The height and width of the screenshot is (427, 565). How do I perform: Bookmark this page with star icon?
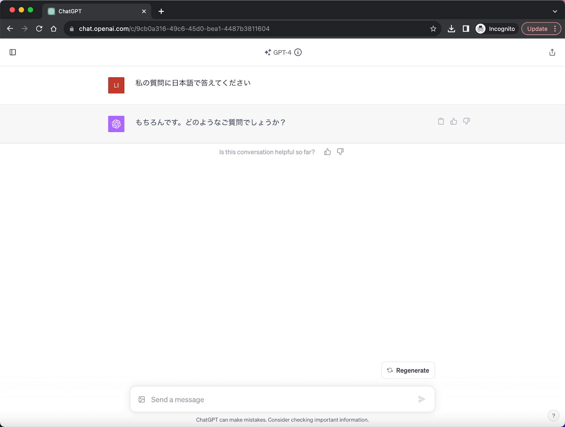pos(433,29)
